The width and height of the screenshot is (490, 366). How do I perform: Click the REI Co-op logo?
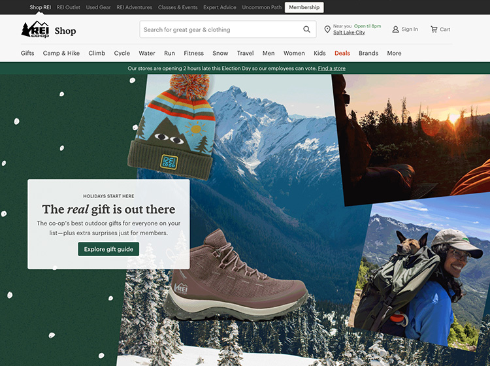tap(35, 29)
